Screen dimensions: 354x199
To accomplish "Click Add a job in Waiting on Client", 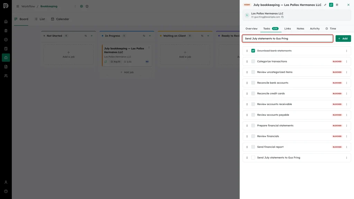I will pyautogui.click(x=185, y=54).
